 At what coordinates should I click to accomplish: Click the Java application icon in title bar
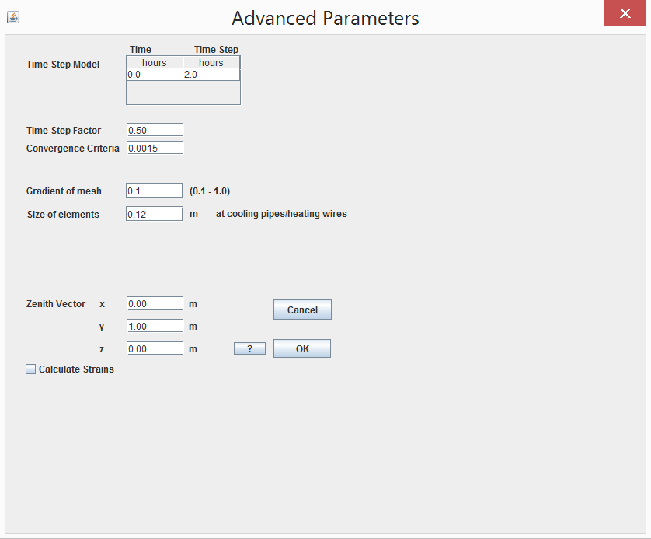(x=13, y=17)
